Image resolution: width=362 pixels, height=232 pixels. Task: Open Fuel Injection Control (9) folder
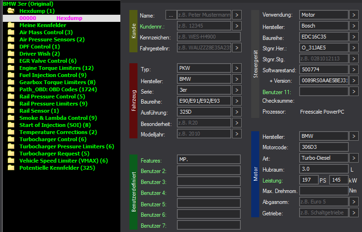53,75
